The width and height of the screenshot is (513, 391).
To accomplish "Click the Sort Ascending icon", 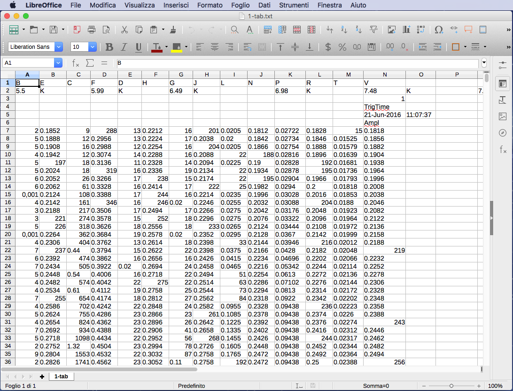I will tap(344, 30).
